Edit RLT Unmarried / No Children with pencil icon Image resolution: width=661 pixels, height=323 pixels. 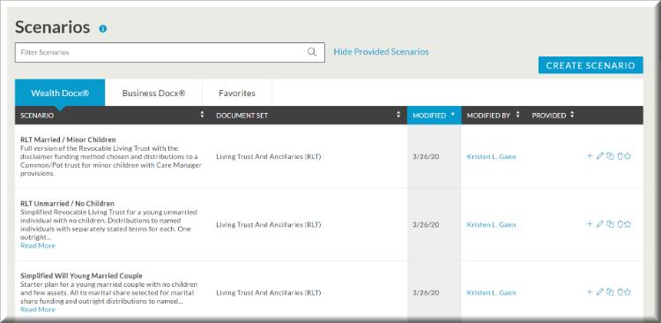(x=600, y=224)
